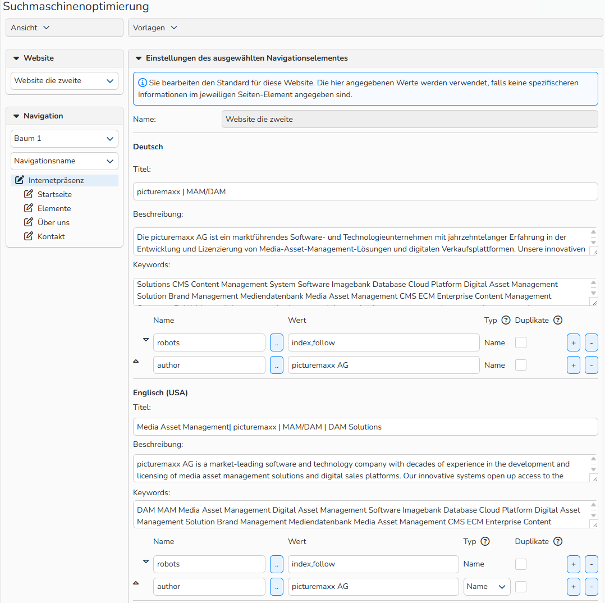This screenshot has width=605, height=603.
Task: Click edit icon beside Kontakt
Action: click(29, 236)
